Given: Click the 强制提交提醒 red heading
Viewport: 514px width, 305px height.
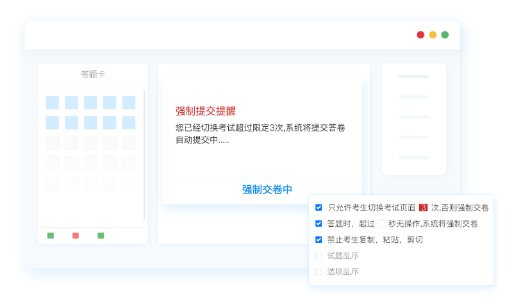Looking at the screenshot, I should [206, 111].
